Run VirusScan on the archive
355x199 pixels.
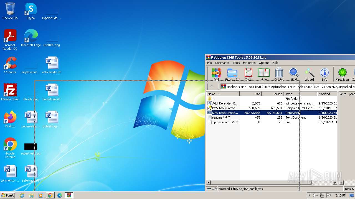[x=342, y=74]
